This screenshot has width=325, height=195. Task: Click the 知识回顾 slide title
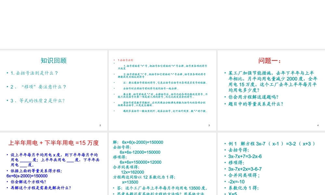pyautogui.click(x=53, y=60)
